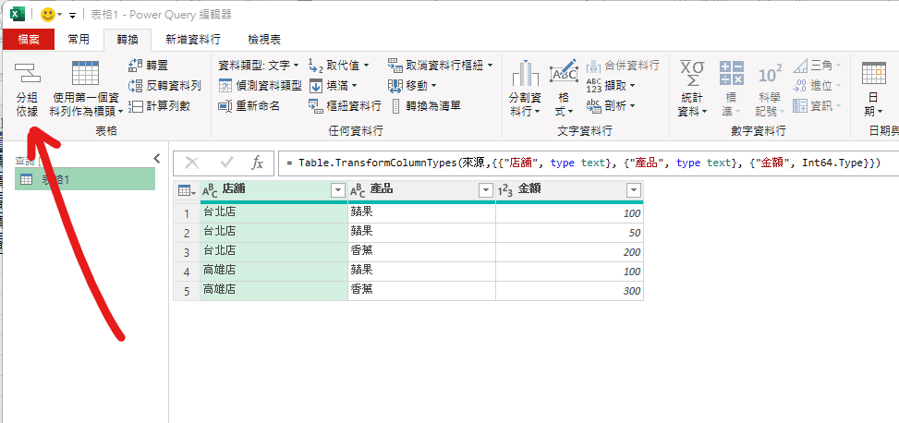Select row number 1
The width and height of the screenshot is (899, 423).
(x=187, y=213)
